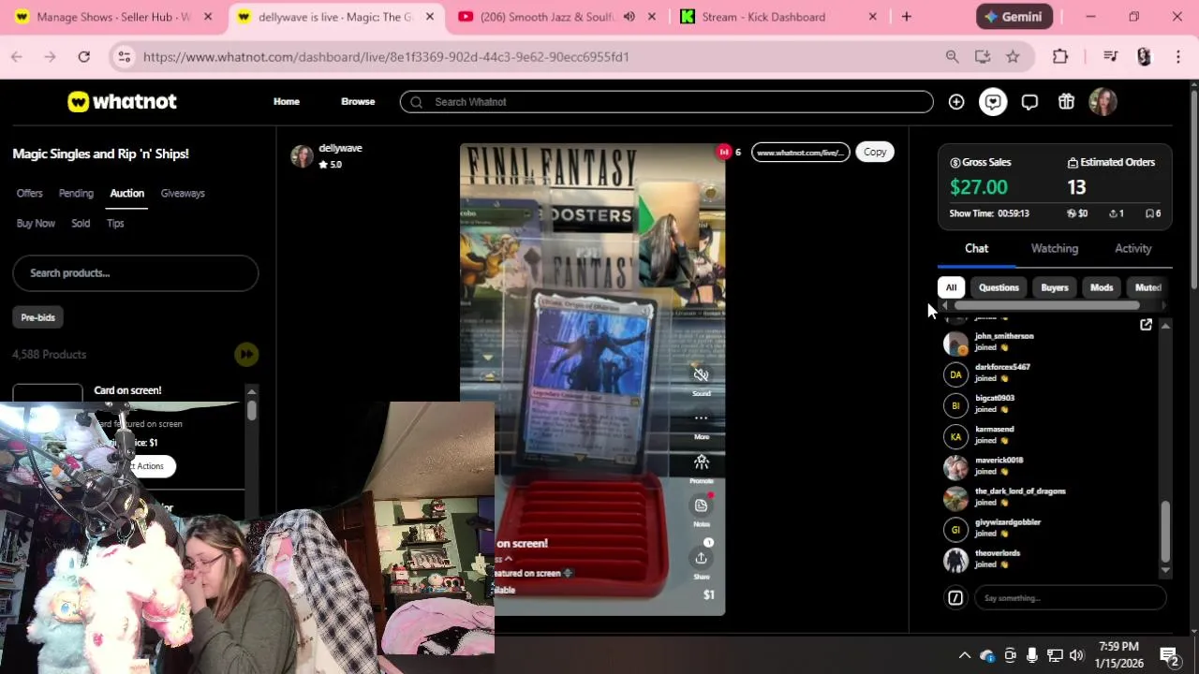Switch to the Watching tab
The image size is (1199, 674).
click(x=1055, y=249)
